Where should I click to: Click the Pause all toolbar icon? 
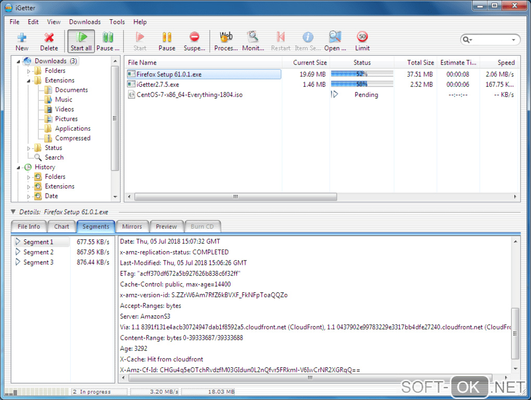click(108, 41)
